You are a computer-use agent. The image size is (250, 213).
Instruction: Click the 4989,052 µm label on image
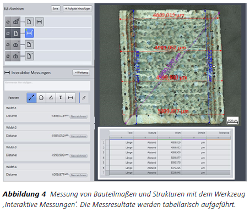pyautogui.click(x=170, y=48)
